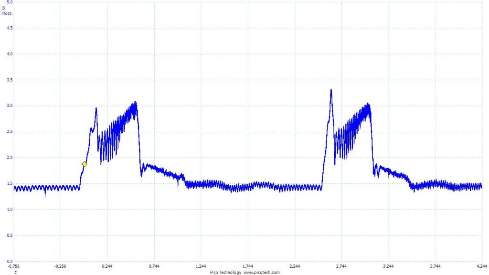This screenshot has height=275, width=489.
Task: Click the 2.5 voltage axis label
Action: pyautogui.click(x=10, y=132)
